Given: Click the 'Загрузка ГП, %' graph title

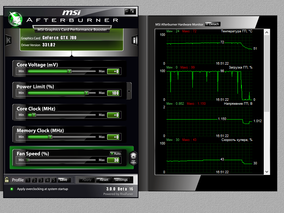Looking at the screenshot, I should click(241, 67).
